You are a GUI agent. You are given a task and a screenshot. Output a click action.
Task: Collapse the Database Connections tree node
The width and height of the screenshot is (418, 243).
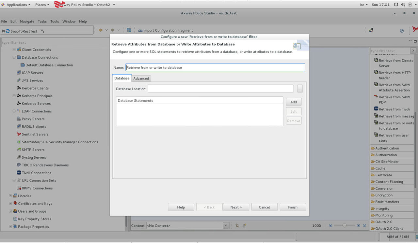click(x=14, y=57)
